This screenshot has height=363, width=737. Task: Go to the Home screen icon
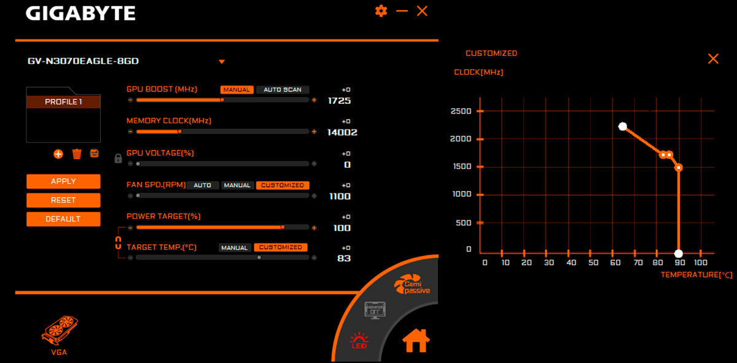pos(416,339)
